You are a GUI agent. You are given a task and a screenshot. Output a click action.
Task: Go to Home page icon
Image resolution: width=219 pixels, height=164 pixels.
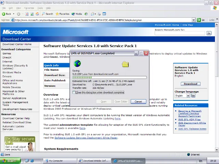37,14
